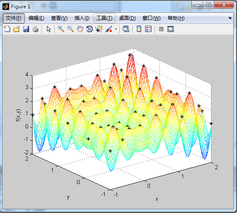Select the Brush data tool

point(109,29)
